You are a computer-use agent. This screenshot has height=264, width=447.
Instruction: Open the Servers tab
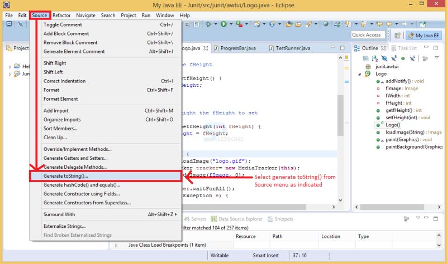[x=195, y=219]
